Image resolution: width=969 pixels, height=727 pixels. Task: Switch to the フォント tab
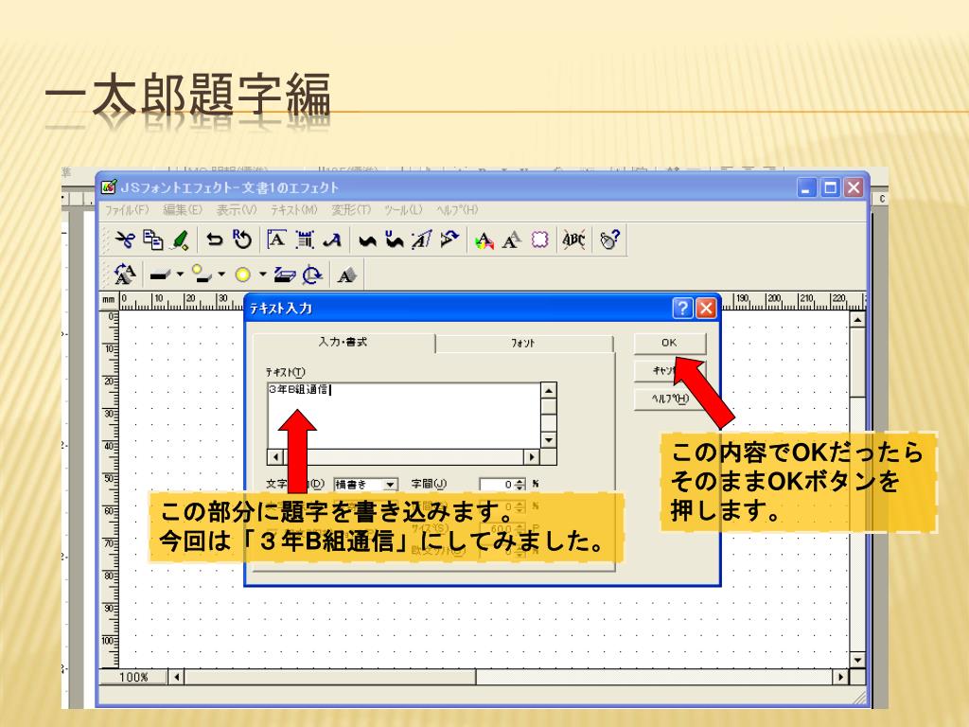524,343
